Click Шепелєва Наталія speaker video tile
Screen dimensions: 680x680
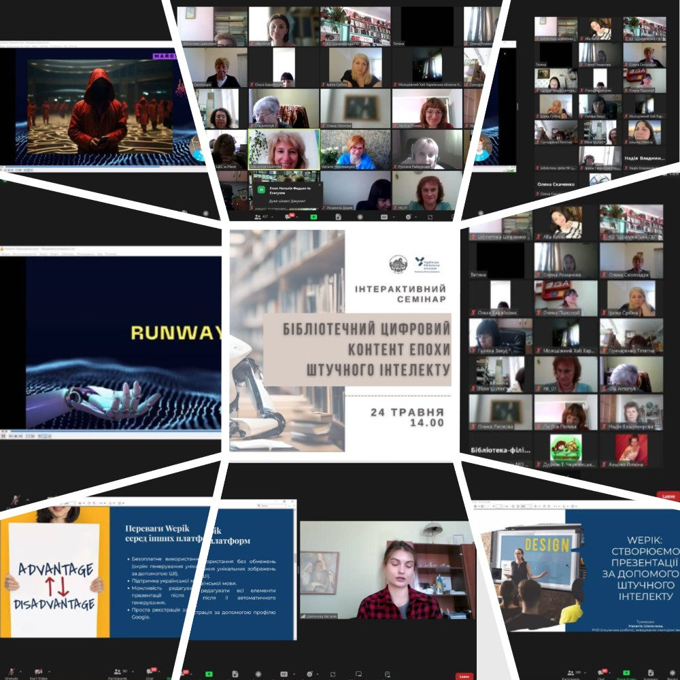point(388,571)
